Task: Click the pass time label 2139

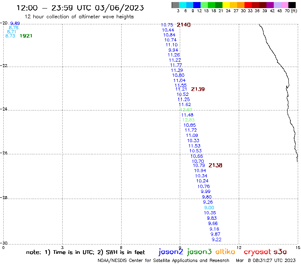Action: [x=198, y=89]
